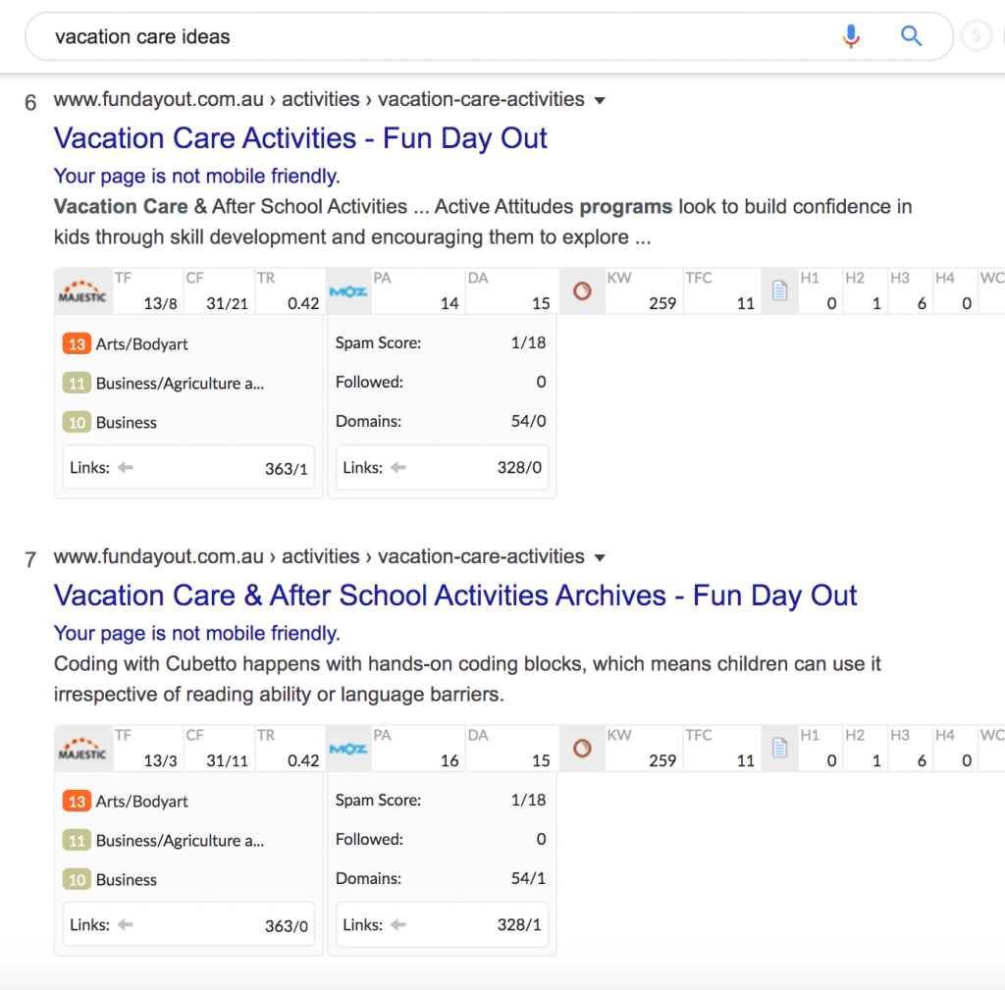The image size is (1005, 990).
Task: Open the URL dropdown arrow for result 7
Action: click(x=600, y=557)
